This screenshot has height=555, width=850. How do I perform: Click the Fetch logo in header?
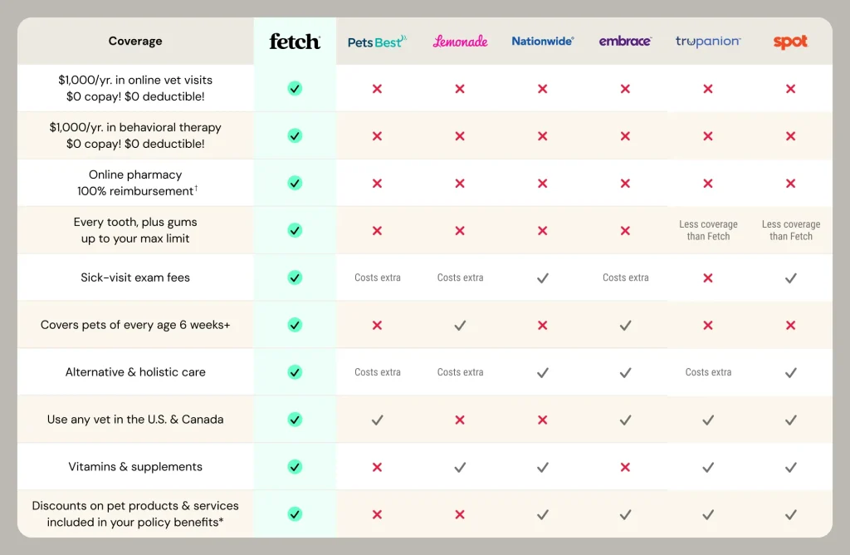coord(295,41)
